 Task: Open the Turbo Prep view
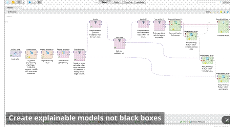[x=128, y=2]
